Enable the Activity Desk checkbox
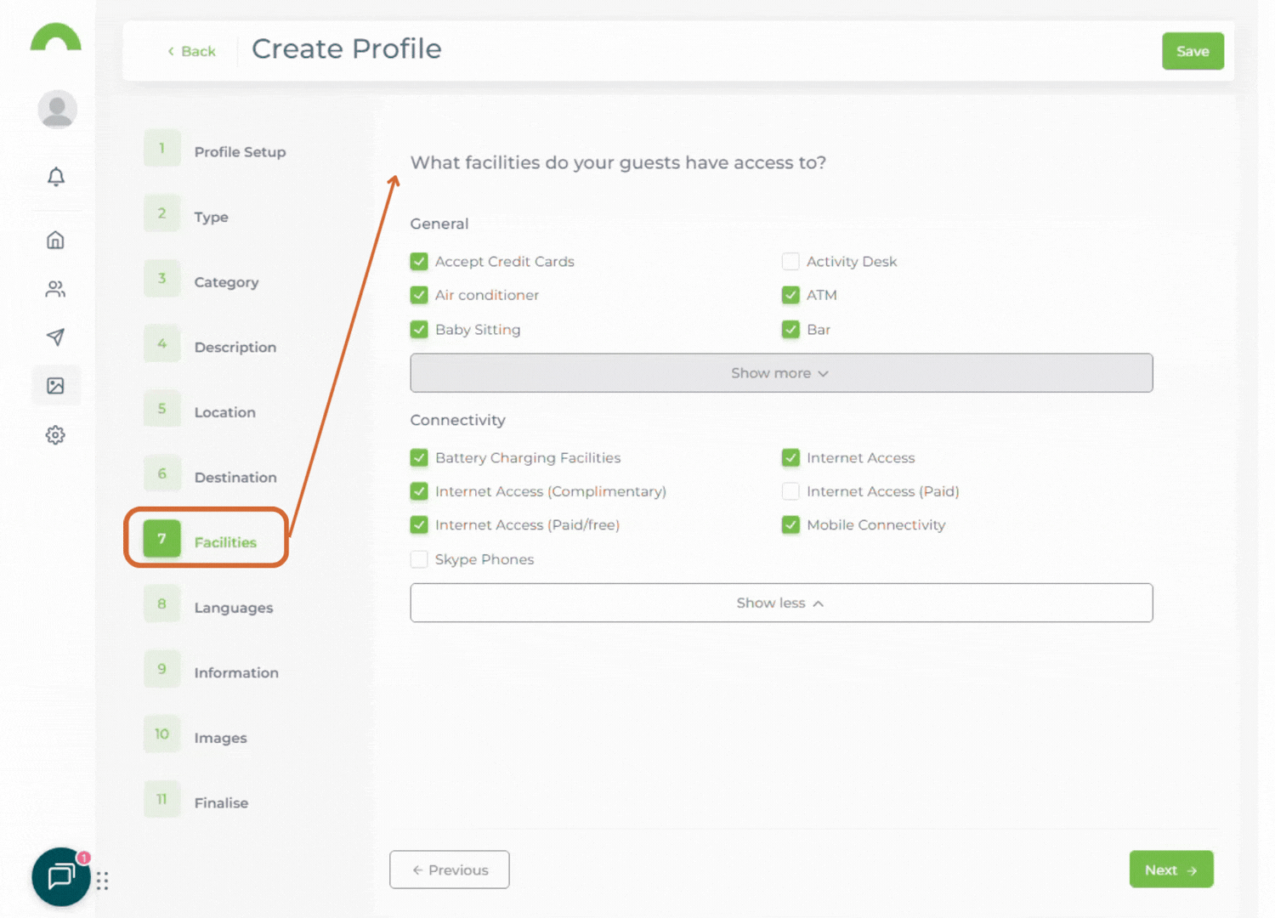The image size is (1275, 918). point(790,262)
